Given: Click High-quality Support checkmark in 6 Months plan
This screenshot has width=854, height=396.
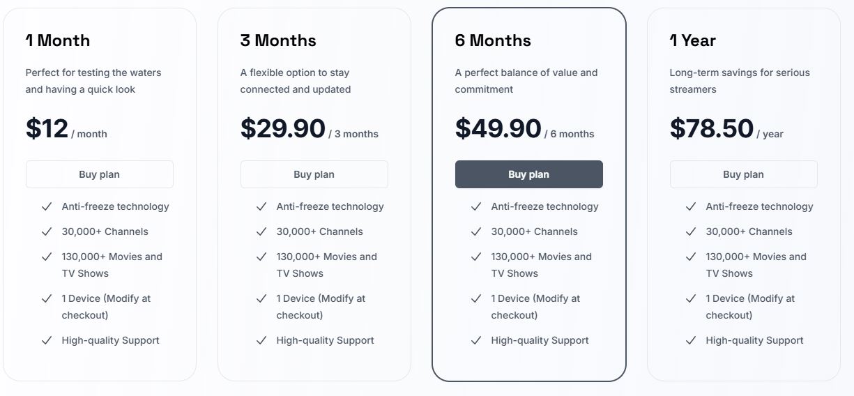Looking at the screenshot, I should (476, 340).
